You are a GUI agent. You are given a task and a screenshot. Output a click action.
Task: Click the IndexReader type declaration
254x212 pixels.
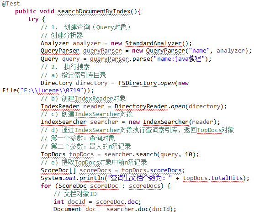[60, 106]
